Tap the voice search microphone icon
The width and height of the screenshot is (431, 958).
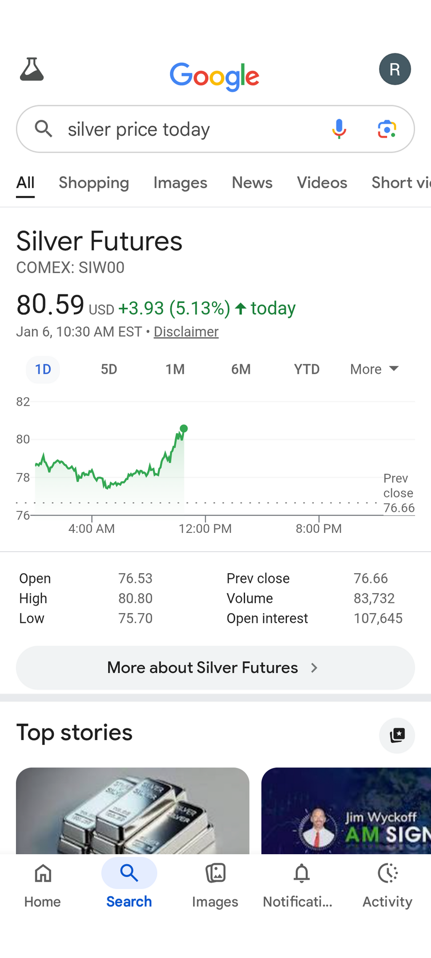click(x=339, y=129)
